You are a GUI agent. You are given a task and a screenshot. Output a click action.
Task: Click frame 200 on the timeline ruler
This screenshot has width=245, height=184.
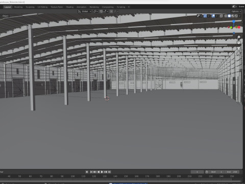[x=179, y=176]
